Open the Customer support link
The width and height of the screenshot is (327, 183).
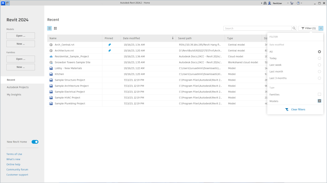(17, 175)
